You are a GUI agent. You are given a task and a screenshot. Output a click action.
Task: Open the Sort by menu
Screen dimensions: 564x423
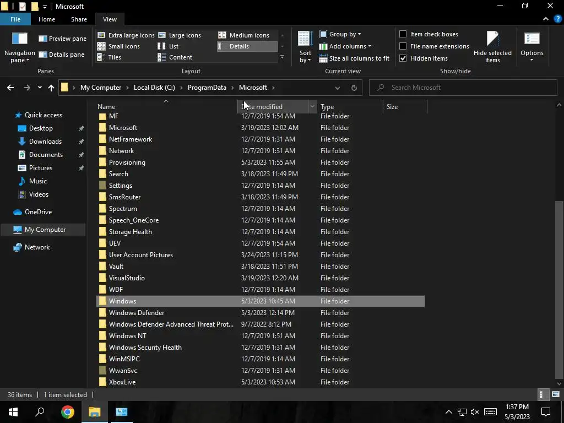pos(305,47)
